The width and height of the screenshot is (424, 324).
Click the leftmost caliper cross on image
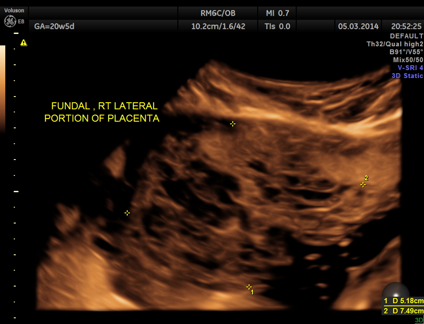[127, 212]
